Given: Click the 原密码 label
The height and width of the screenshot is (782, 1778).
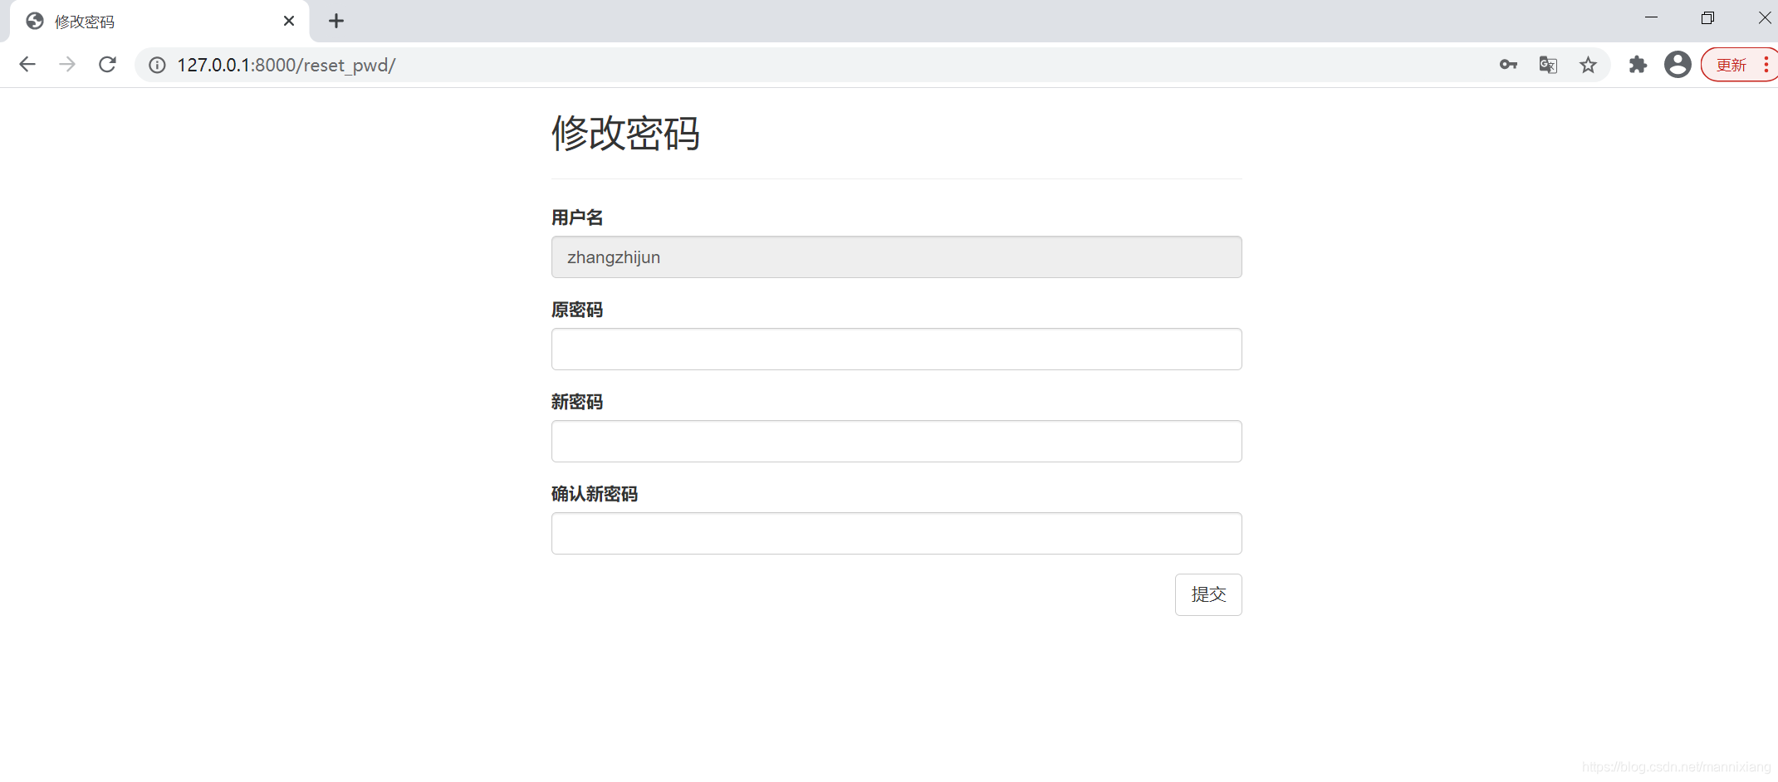Looking at the screenshot, I should (577, 310).
